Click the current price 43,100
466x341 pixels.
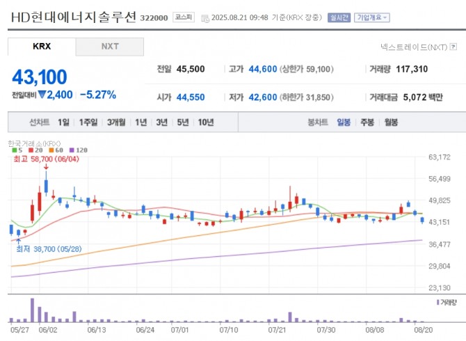(x=40, y=77)
